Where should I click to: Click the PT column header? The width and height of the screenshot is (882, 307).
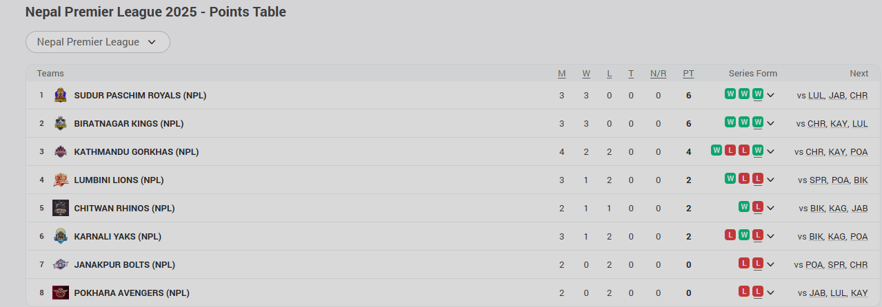click(x=688, y=74)
